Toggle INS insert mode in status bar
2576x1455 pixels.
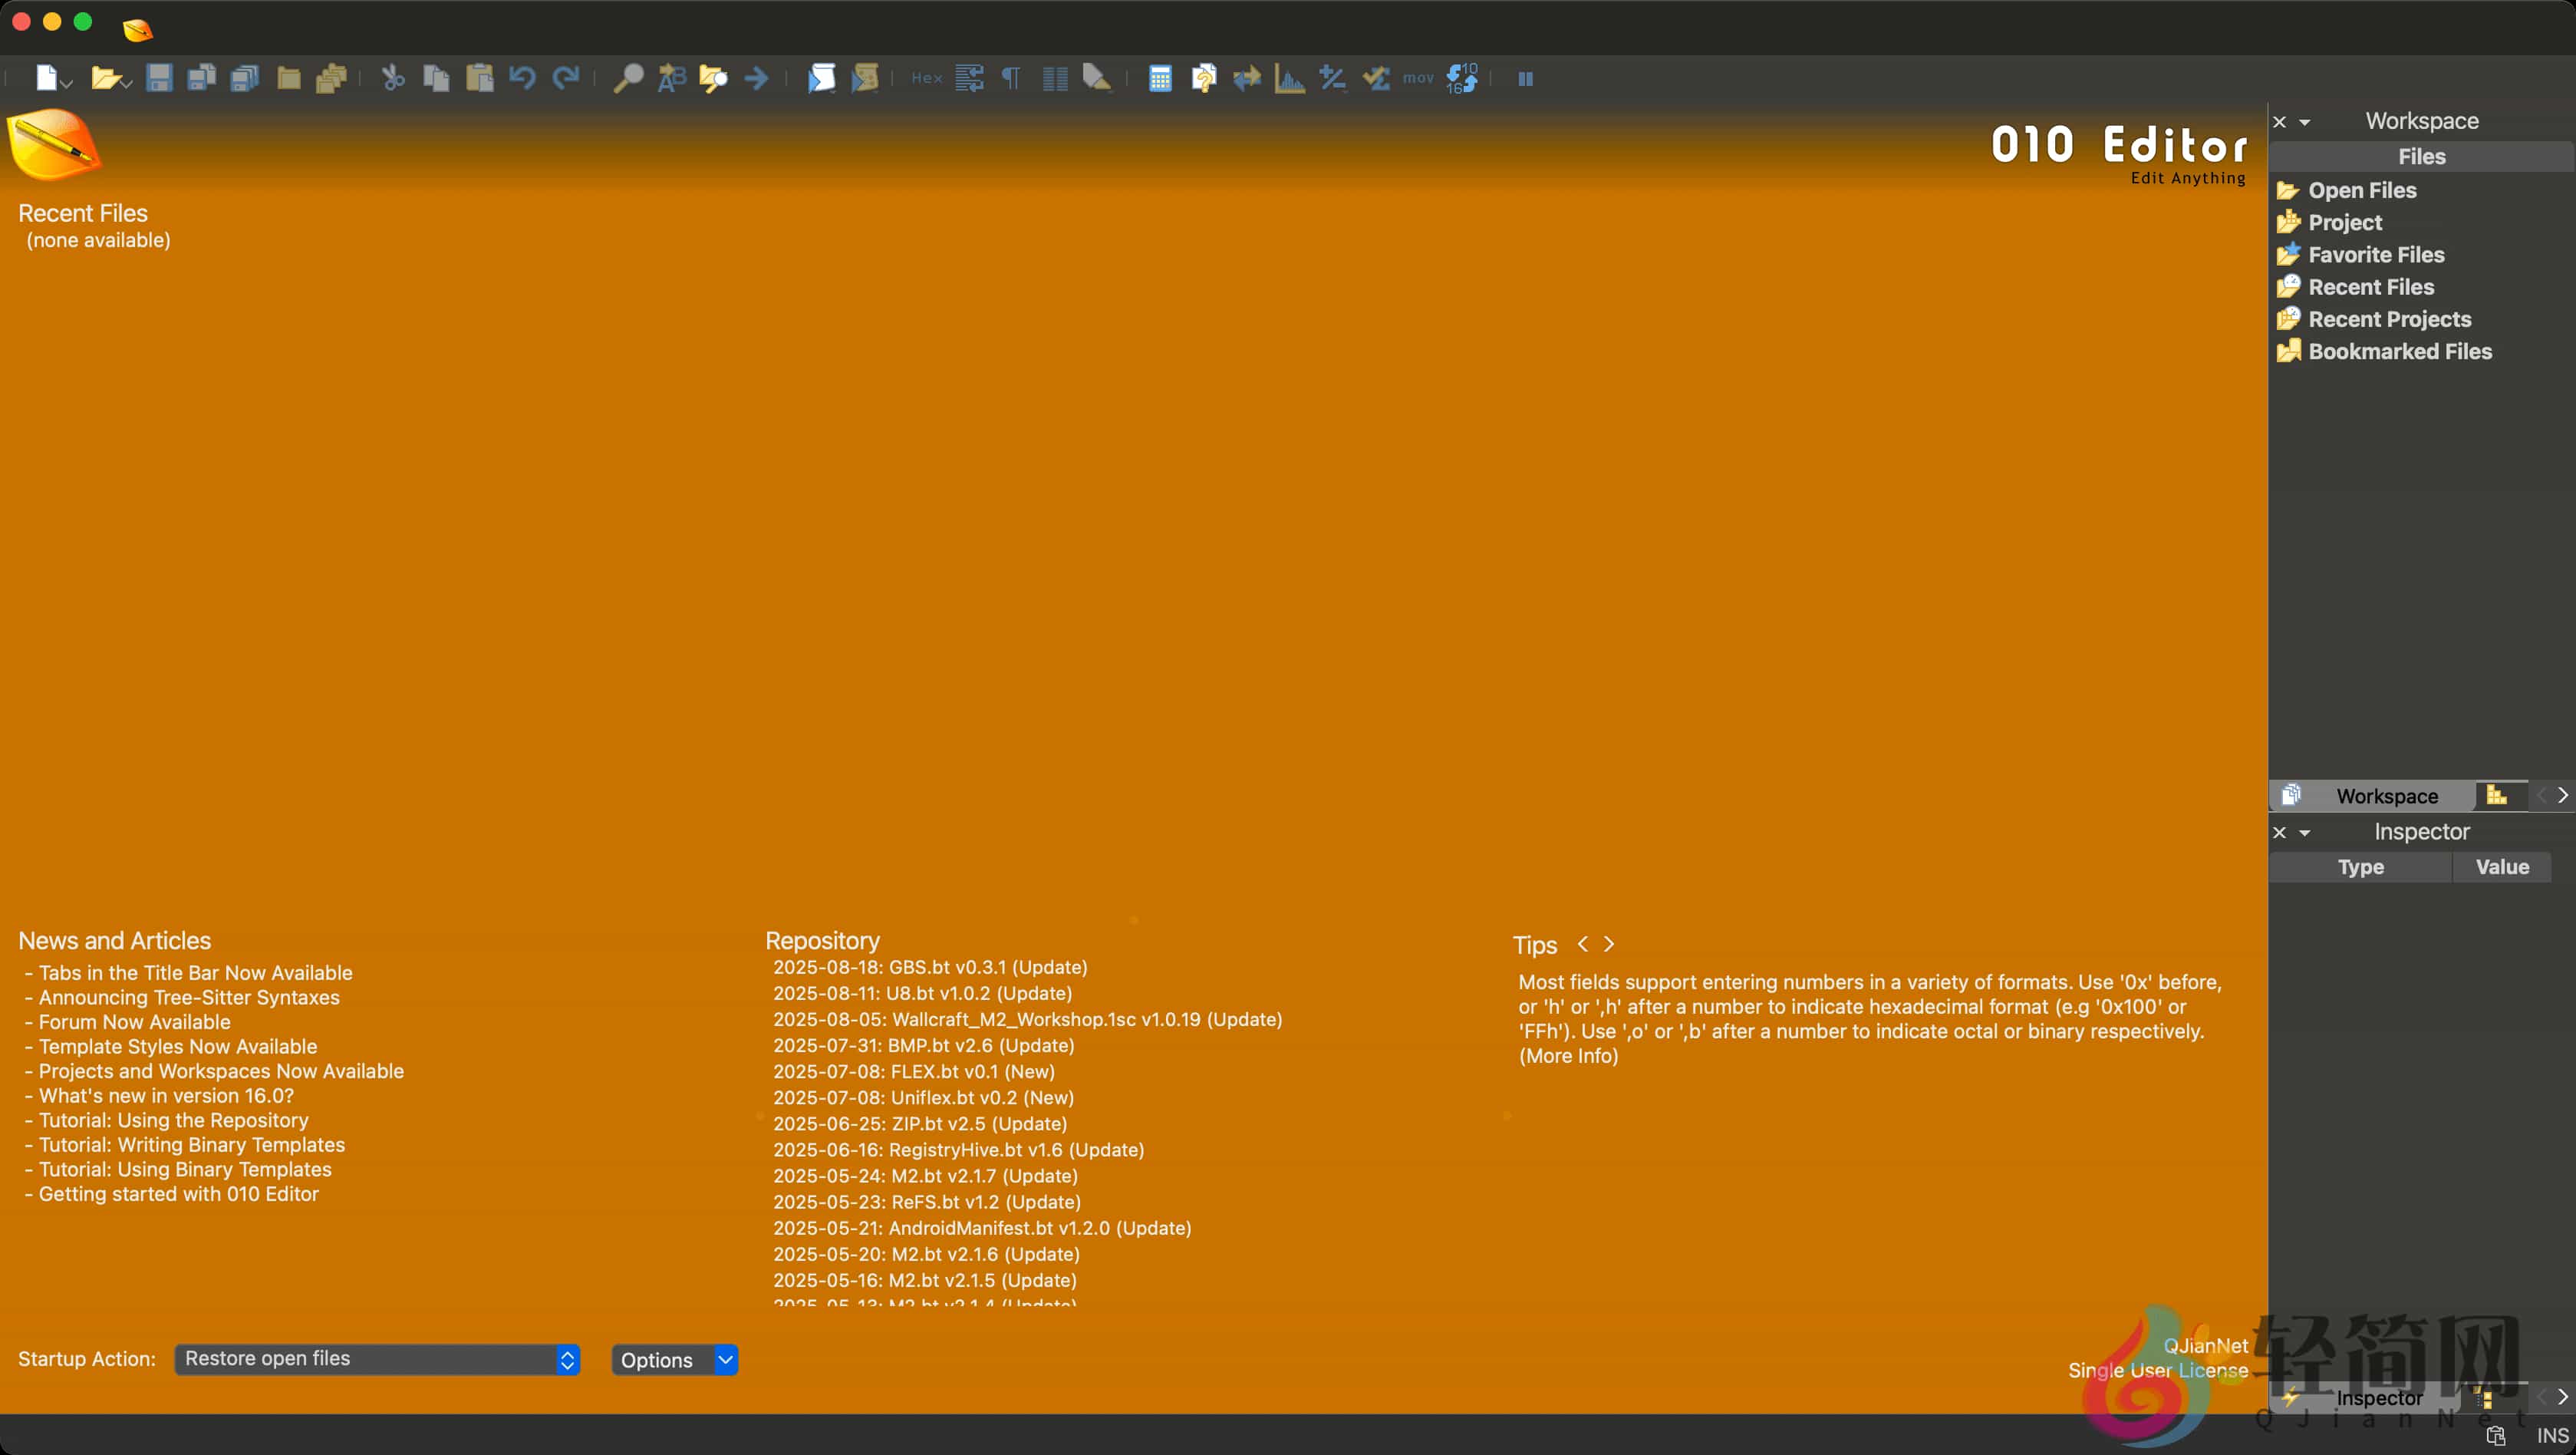pyautogui.click(x=2552, y=1436)
